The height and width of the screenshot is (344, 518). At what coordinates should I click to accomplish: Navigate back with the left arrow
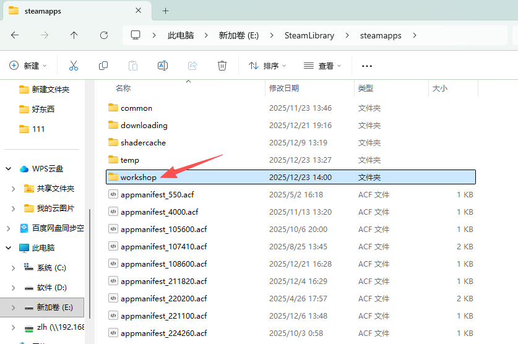[15, 35]
